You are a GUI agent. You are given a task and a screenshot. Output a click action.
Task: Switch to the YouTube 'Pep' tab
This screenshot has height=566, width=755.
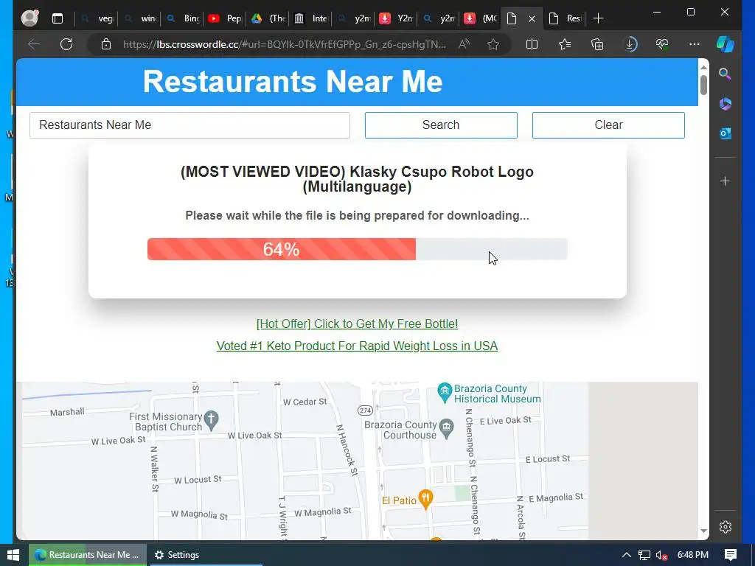tap(225, 18)
